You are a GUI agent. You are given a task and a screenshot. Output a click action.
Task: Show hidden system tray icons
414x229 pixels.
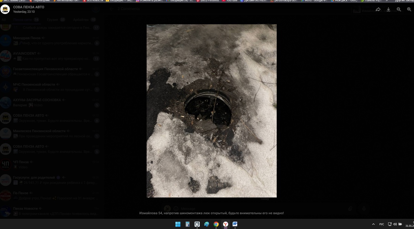pyautogui.click(x=373, y=224)
